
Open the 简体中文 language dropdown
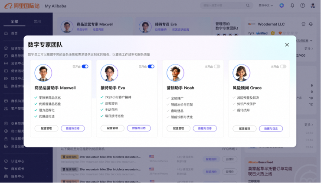[265, 6]
